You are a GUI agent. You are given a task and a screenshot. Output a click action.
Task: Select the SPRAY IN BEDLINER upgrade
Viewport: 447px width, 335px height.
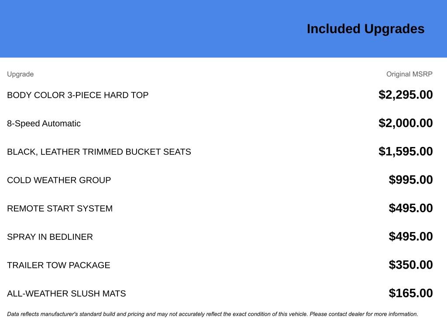point(50,237)
